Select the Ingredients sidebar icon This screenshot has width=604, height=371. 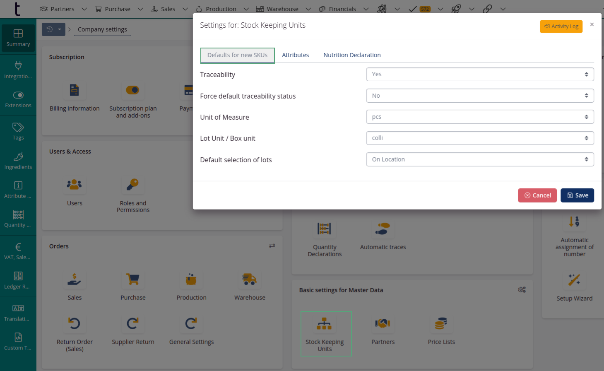coord(18,161)
